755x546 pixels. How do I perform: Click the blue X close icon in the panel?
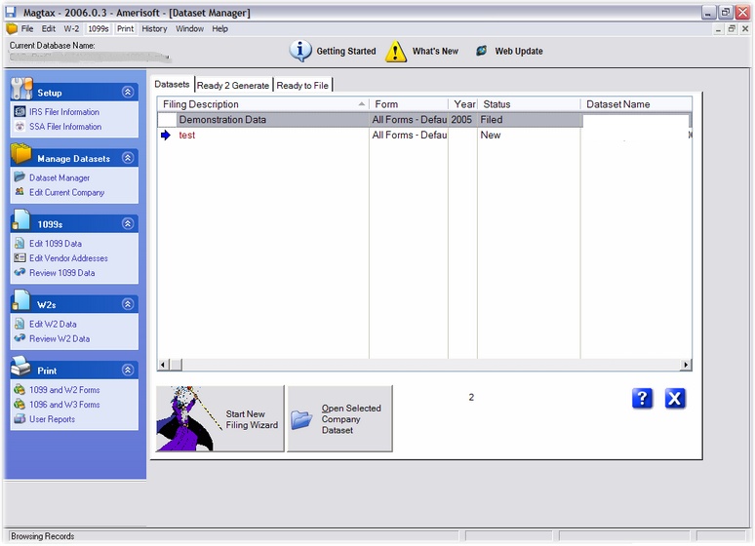click(x=675, y=398)
